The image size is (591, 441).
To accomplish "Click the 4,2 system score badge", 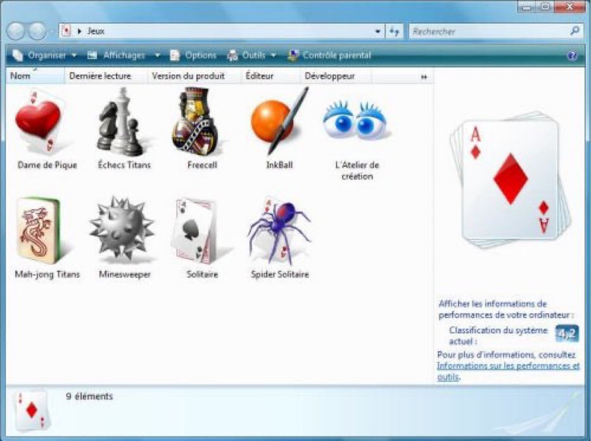I will pyautogui.click(x=567, y=333).
